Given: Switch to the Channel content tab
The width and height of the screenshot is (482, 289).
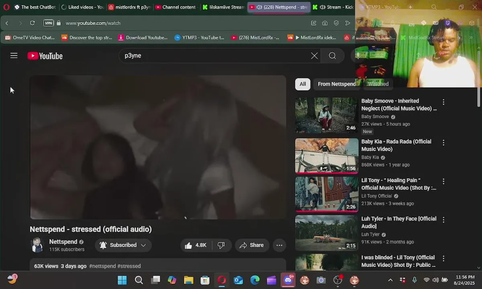Looking at the screenshot, I should coord(176,7).
